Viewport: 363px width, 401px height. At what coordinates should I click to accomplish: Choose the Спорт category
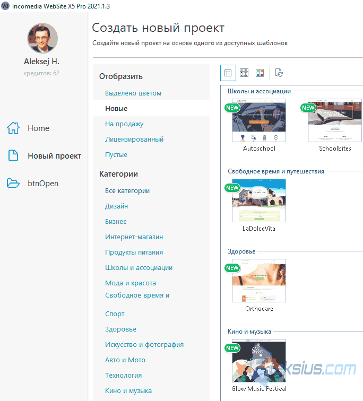(115, 314)
